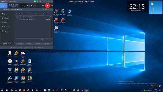Open Viking Rise desktop shortcut

(30, 79)
